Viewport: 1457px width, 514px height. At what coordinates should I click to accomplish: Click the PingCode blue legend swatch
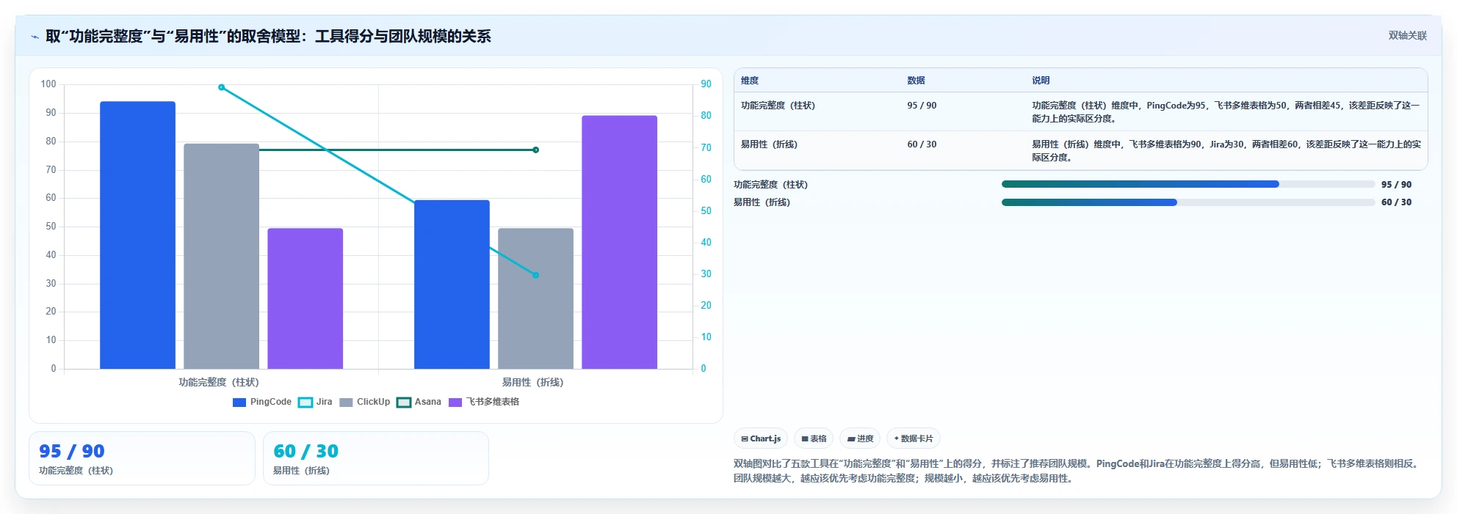coord(239,403)
